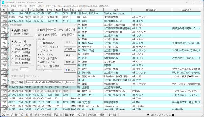Set output to プリンター

pyautogui.click(x=45, y=51)
